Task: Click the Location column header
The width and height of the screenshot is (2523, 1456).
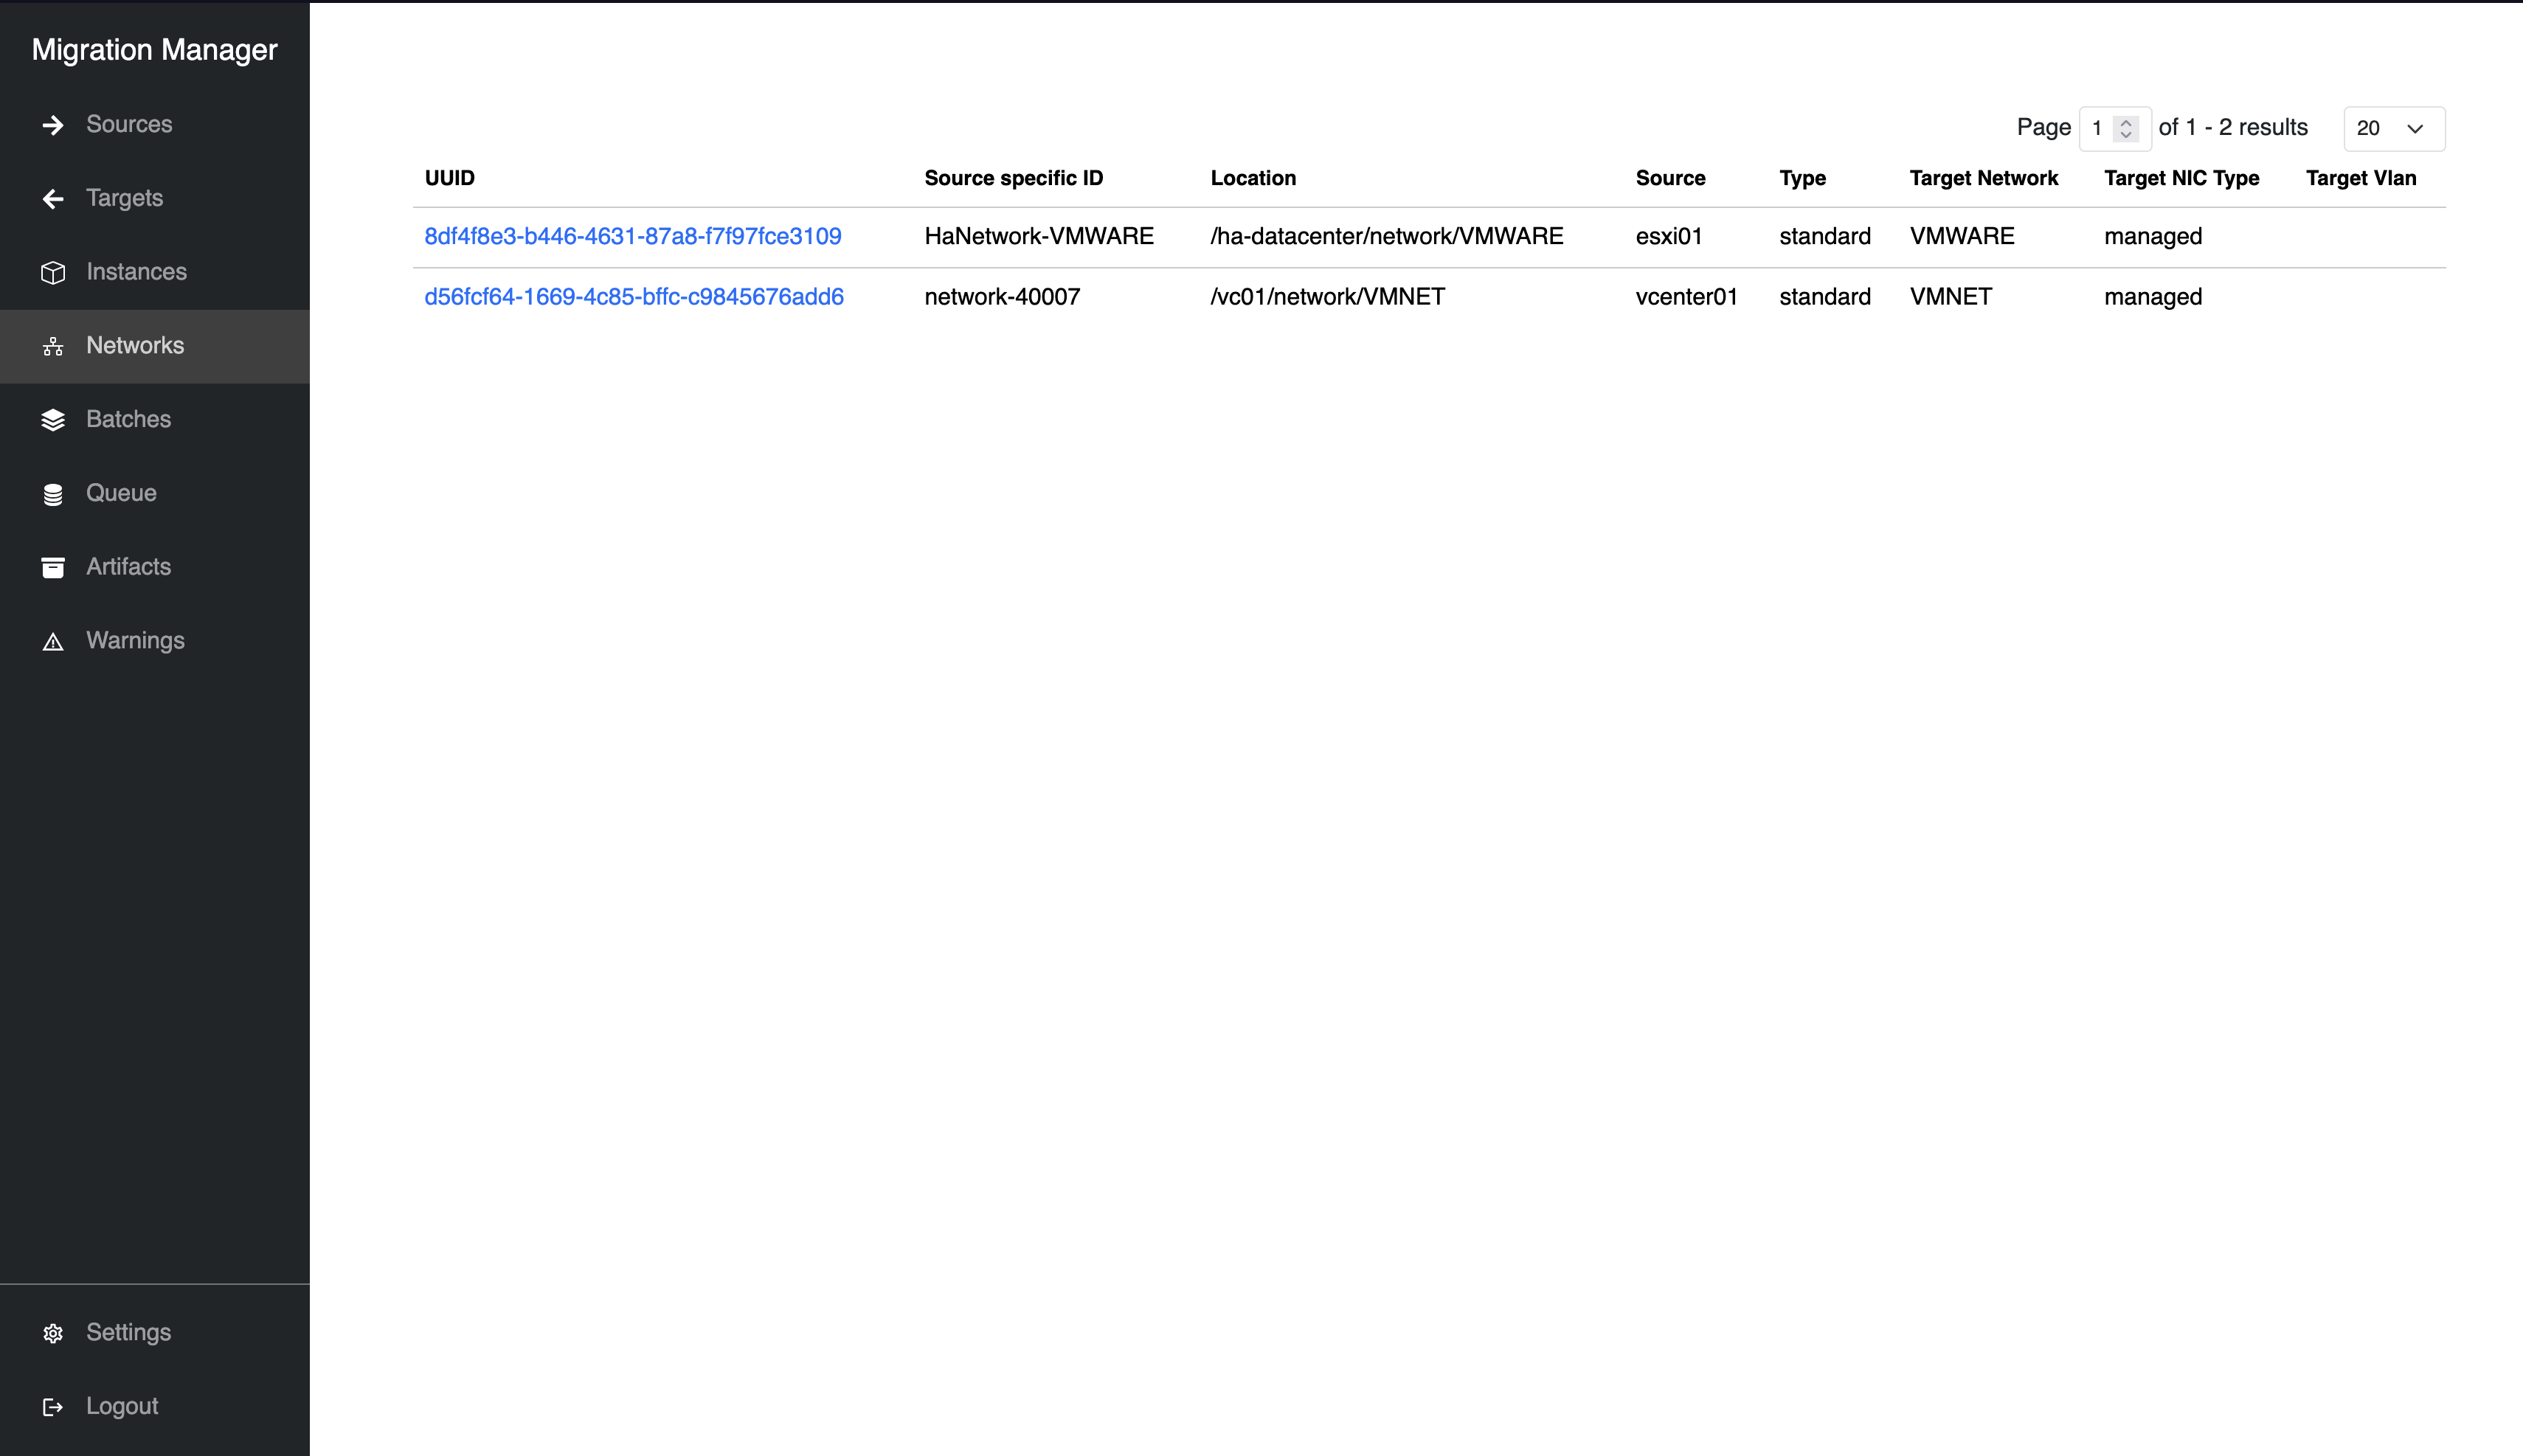Action: pos(1252,178)
